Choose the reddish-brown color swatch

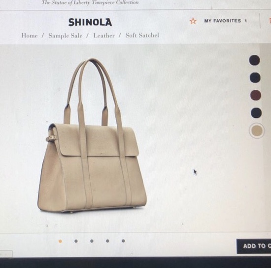(256, 95)
